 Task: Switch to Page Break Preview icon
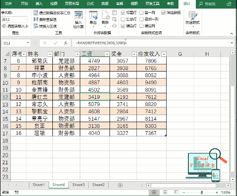(176, 192)
